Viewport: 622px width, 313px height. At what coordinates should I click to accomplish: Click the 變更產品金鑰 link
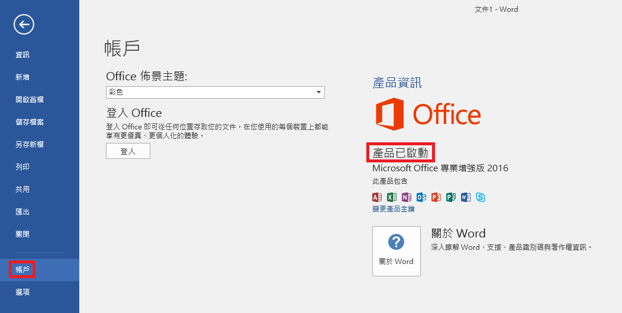(394, 209)
